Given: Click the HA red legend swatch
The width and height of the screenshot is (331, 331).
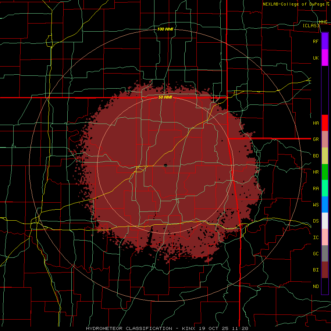Looking at the screenshot, I should coord(325,123).
